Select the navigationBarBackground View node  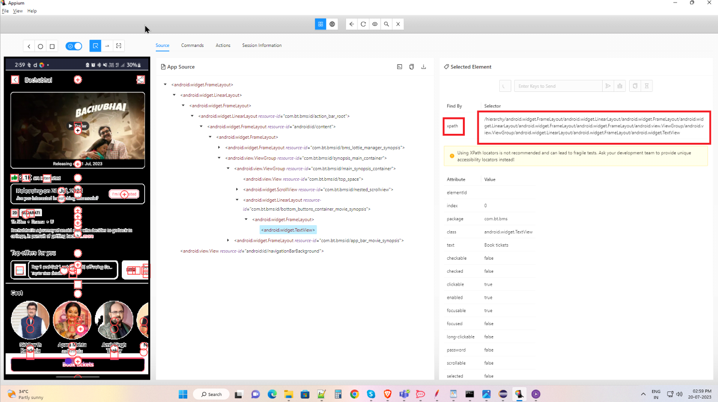pos(252,251)
